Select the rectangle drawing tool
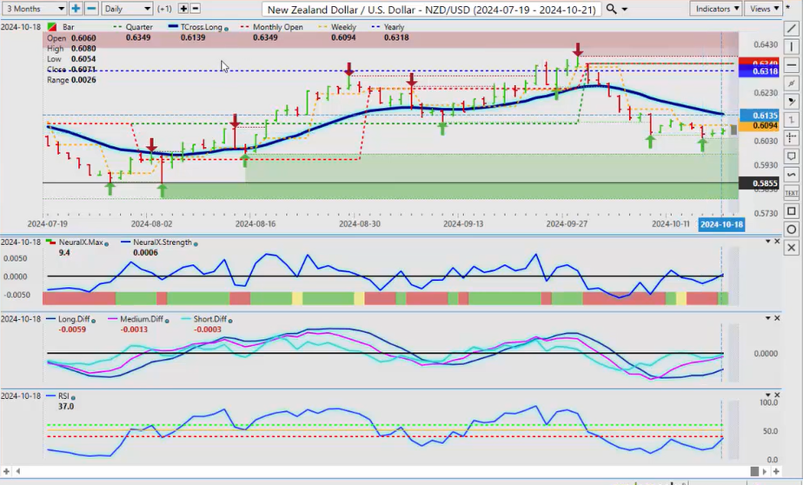 [x=792, y=211]
